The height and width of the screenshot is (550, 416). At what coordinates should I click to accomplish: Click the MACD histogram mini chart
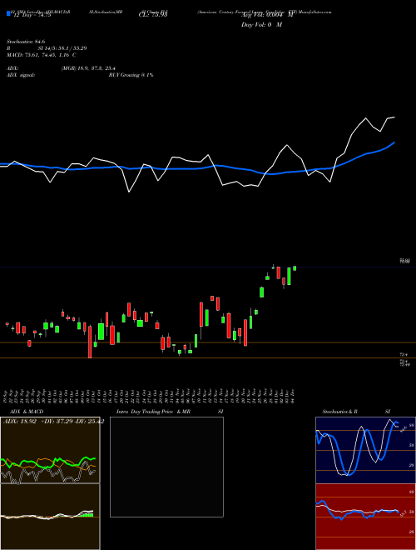[x=50, y=517]
